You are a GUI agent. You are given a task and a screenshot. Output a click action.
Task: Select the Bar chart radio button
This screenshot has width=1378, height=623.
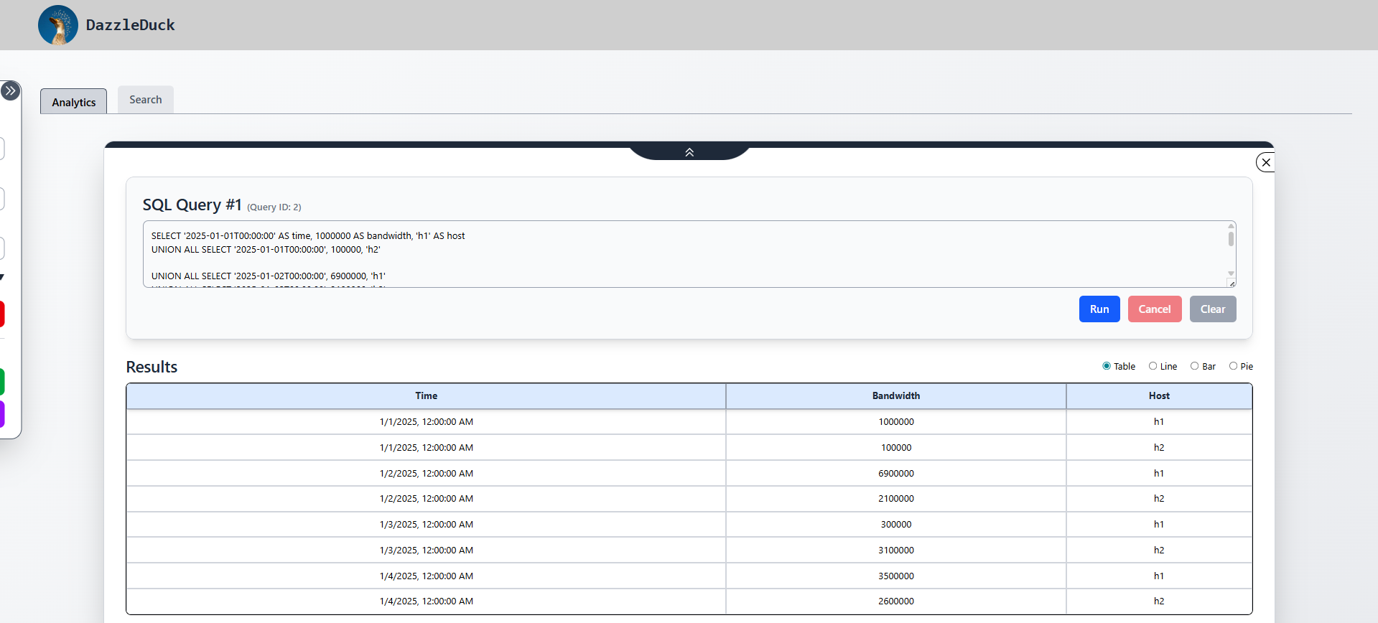click(x=1194, y=366)
